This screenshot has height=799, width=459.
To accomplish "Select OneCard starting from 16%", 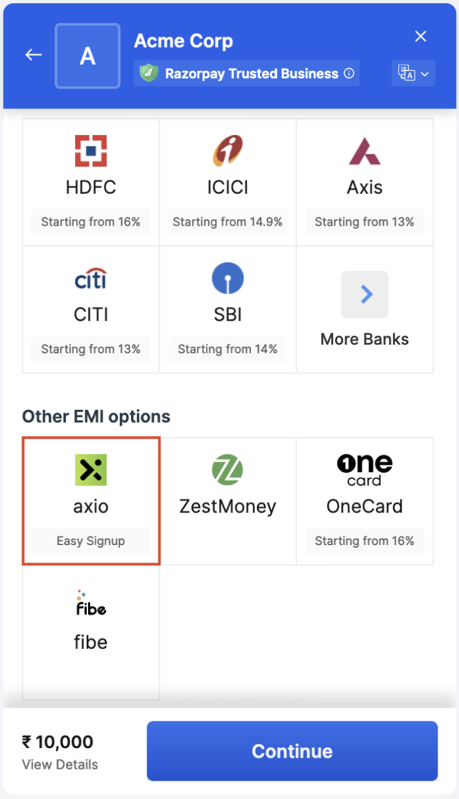I will 364,500.
